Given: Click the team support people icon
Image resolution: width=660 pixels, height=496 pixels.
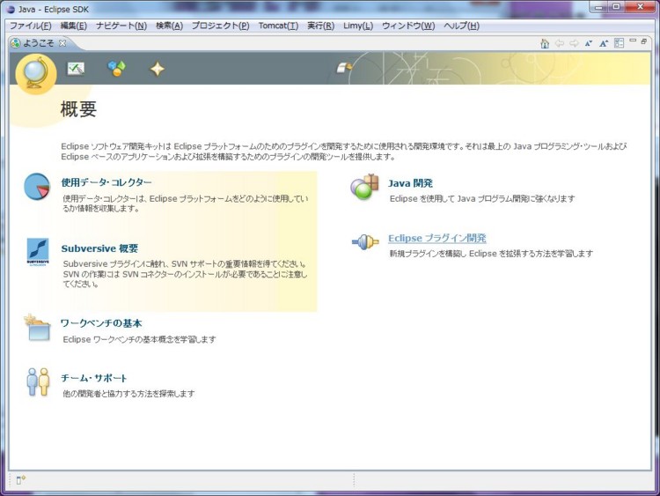Looking at the screenshot, I should 38,381.
